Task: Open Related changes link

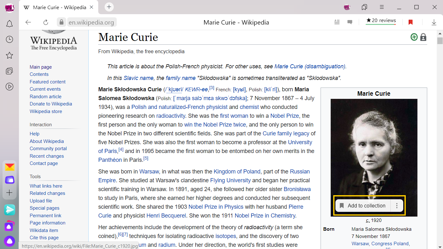Action: (x=47, y=193)
